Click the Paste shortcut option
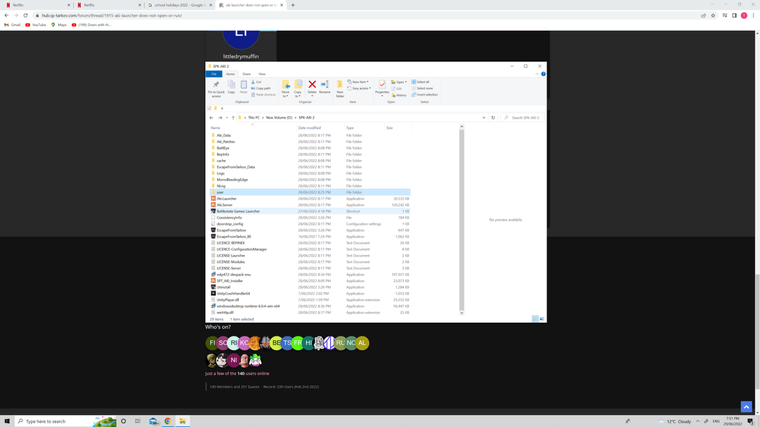The width and height of the screenshot is (760, 427). click(263, 95)
